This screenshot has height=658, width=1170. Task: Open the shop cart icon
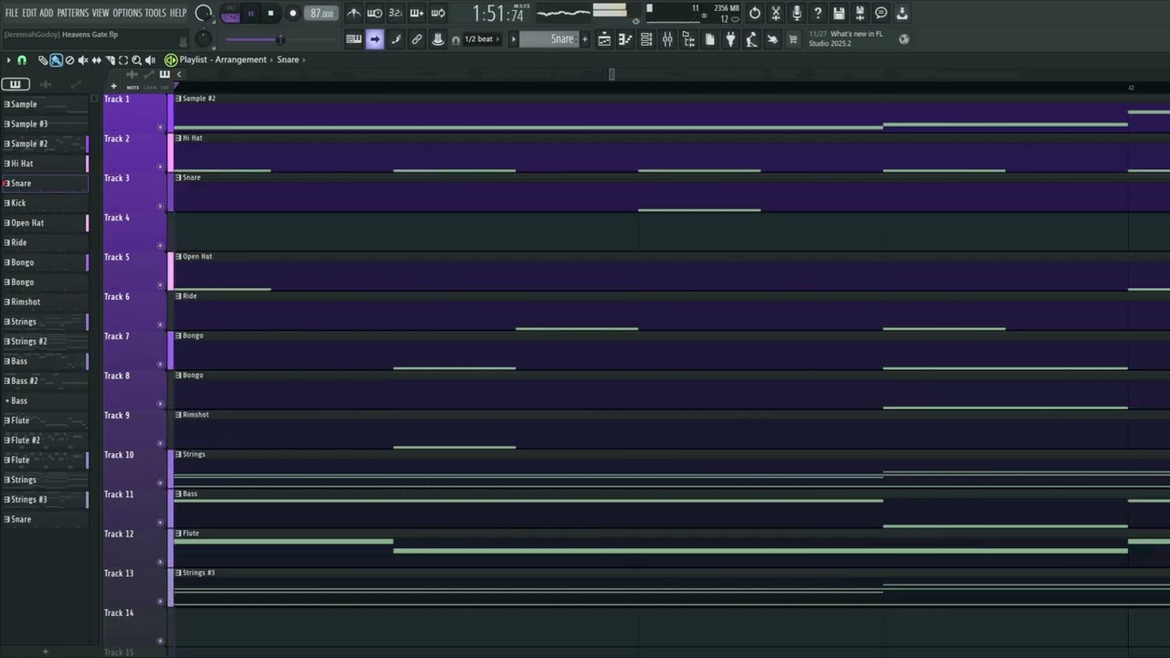(793, 39)
